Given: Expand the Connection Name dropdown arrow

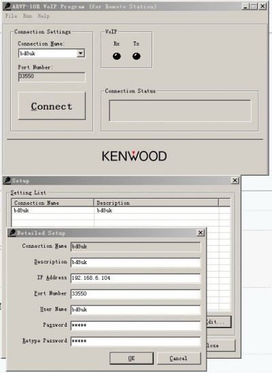Looking at the screenshot, I should (81, 53).
